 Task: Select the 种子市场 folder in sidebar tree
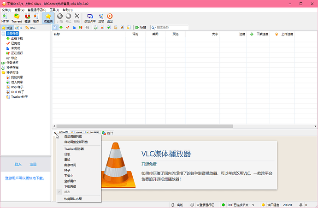tap(12, 72)
